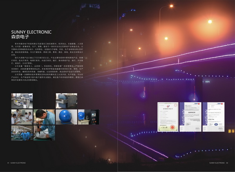Open photo of hands working on round lamp
Image resolution: width=235 pixels, height=172 pixels.
(x=44, y=133)
